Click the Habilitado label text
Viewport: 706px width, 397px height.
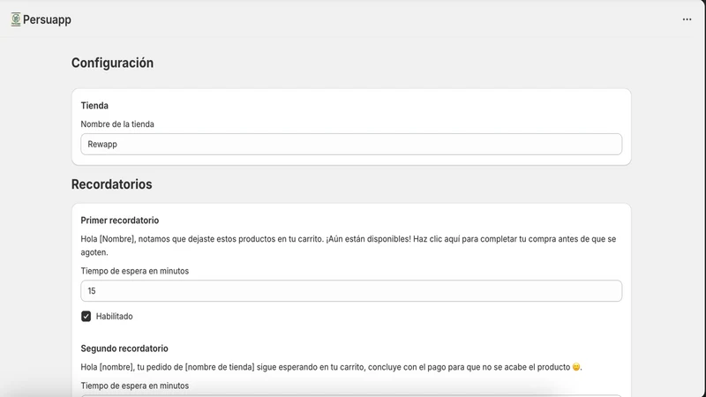[115, 317]
